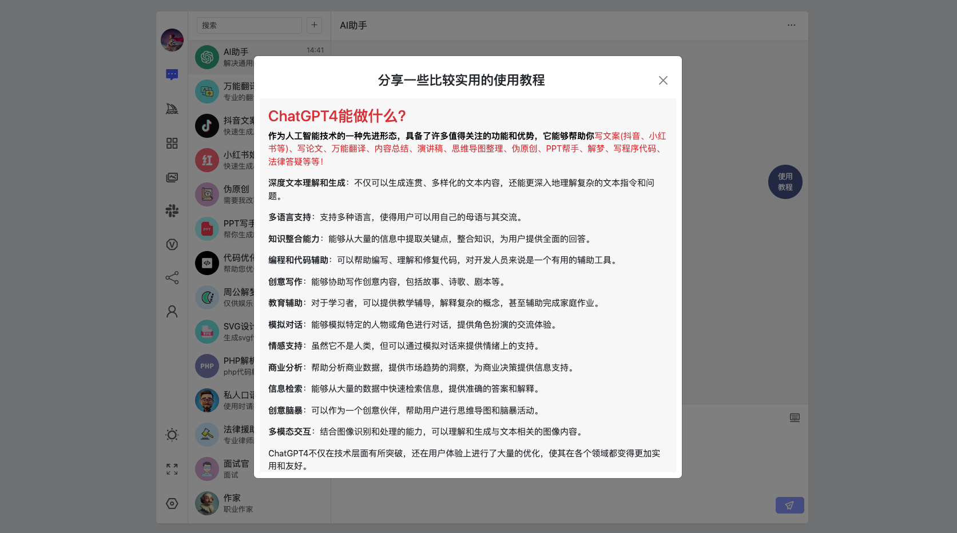Screen dimensions: 957x533
Task: Click the circled V sidebar icon
Action: pos(172,245)
